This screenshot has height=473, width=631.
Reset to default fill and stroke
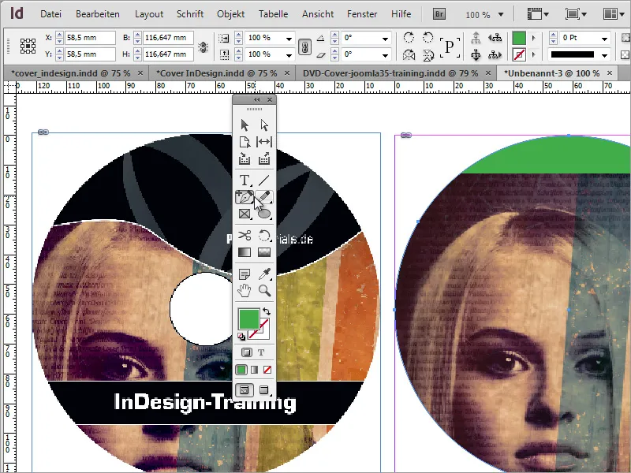(x=241, y=337)
